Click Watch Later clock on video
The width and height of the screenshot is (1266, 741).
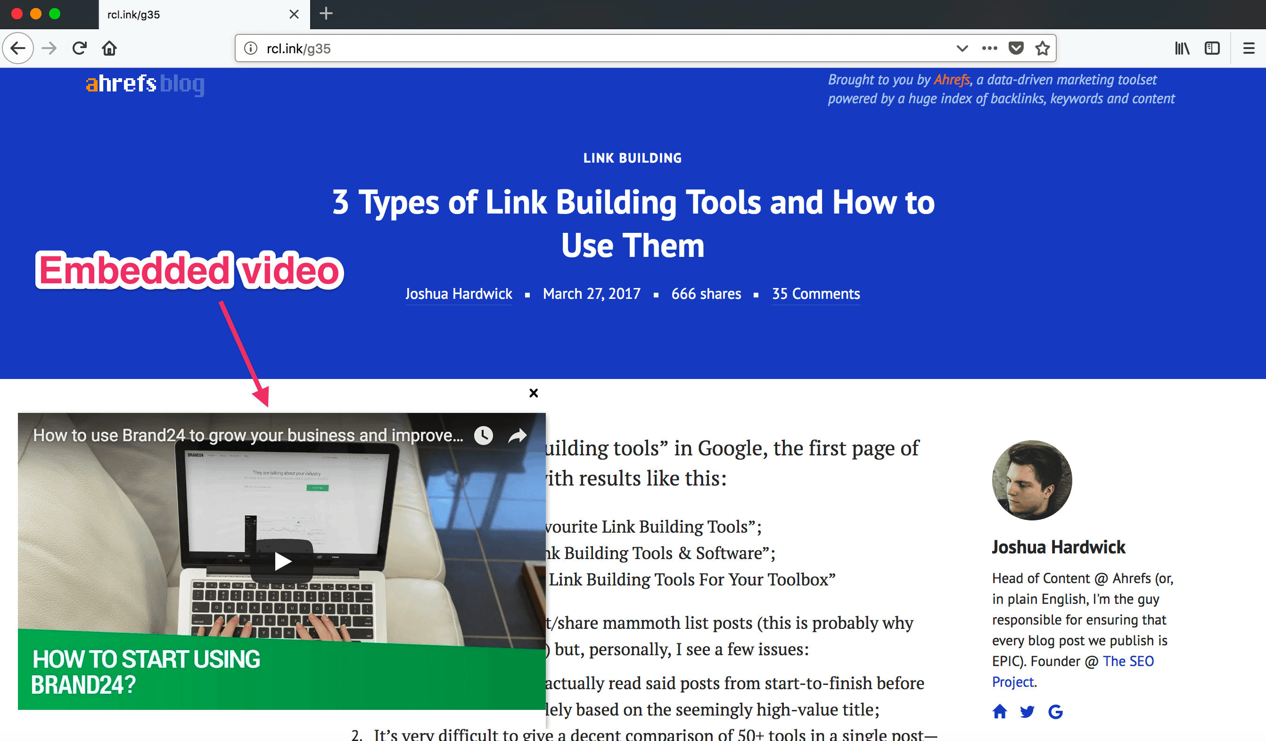pyautogui.click(x=483, y=435)
